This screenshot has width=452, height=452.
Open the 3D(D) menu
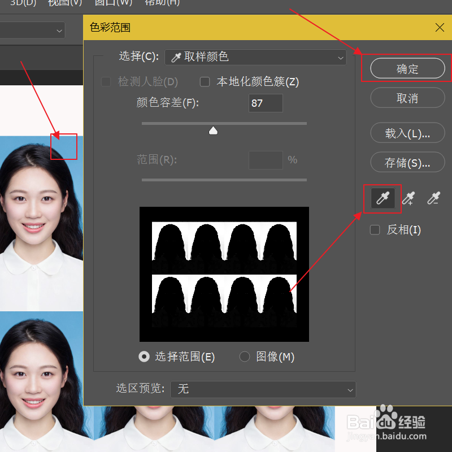23,3
